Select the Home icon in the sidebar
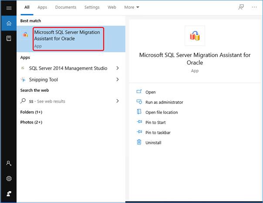Screen dimensions: 263x203 [x=9, y=23]
